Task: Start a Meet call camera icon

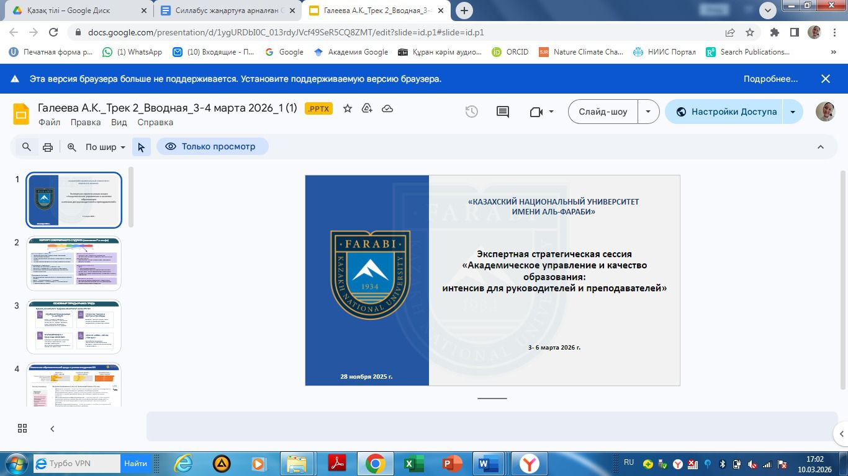Action: (x=536, y=112)
